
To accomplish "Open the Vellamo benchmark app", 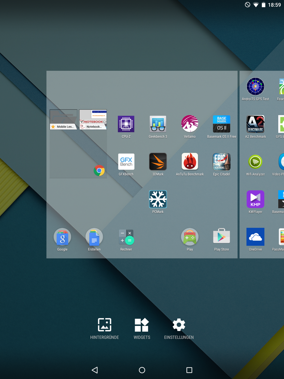I will tap(190, 124).
